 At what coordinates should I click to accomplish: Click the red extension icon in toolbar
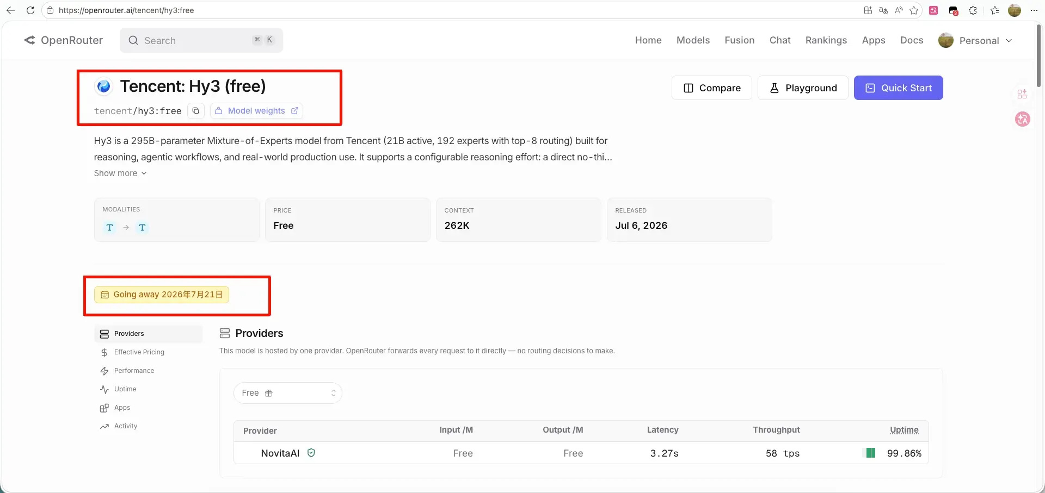tap(933, 10)
